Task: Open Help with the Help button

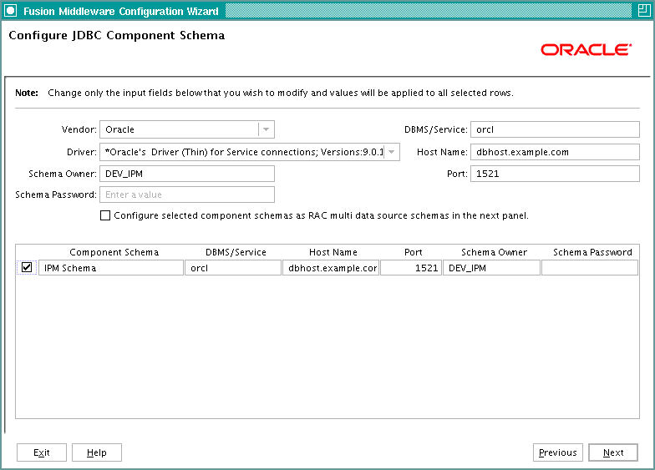Action: click(x=97, y=452)
